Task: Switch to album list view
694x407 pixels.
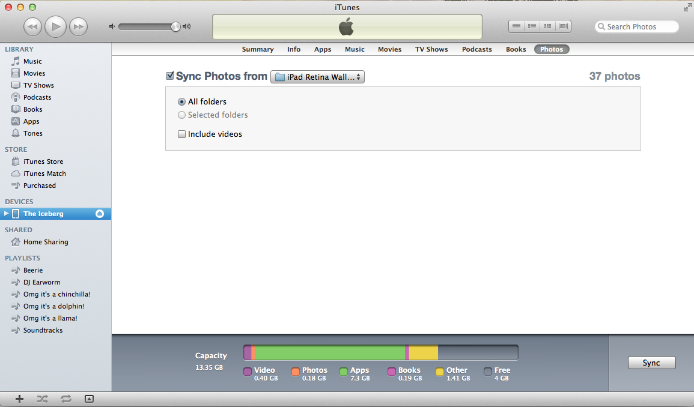Action: pyautogui.click(x=532, y=26)
